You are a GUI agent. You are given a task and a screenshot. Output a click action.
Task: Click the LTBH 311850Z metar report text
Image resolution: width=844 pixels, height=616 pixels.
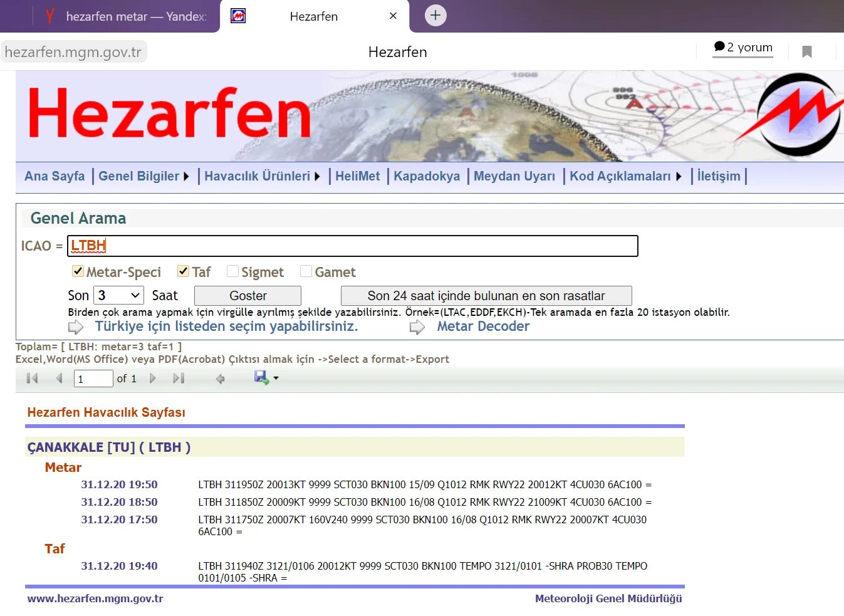[x=425, y=502]
